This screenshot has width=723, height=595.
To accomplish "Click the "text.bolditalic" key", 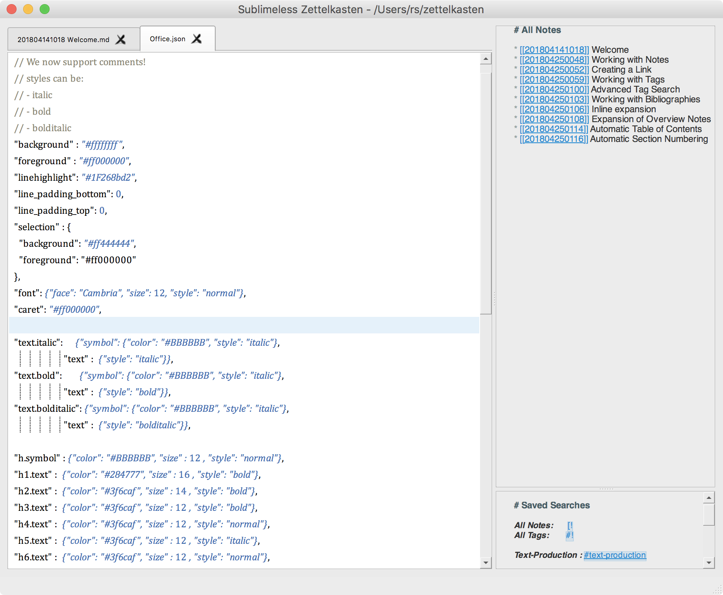I will click(x=46, y=408).
